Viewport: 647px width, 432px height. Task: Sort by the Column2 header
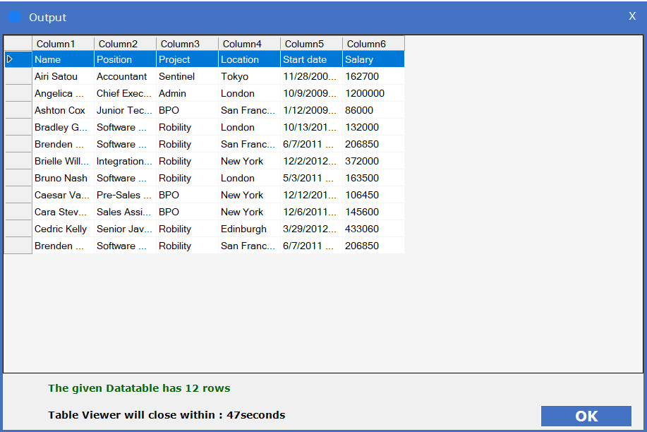[125, 44]
